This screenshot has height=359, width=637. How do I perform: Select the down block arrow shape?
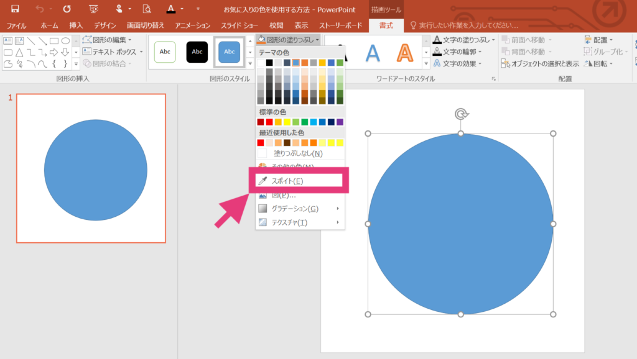coord(65,52)
